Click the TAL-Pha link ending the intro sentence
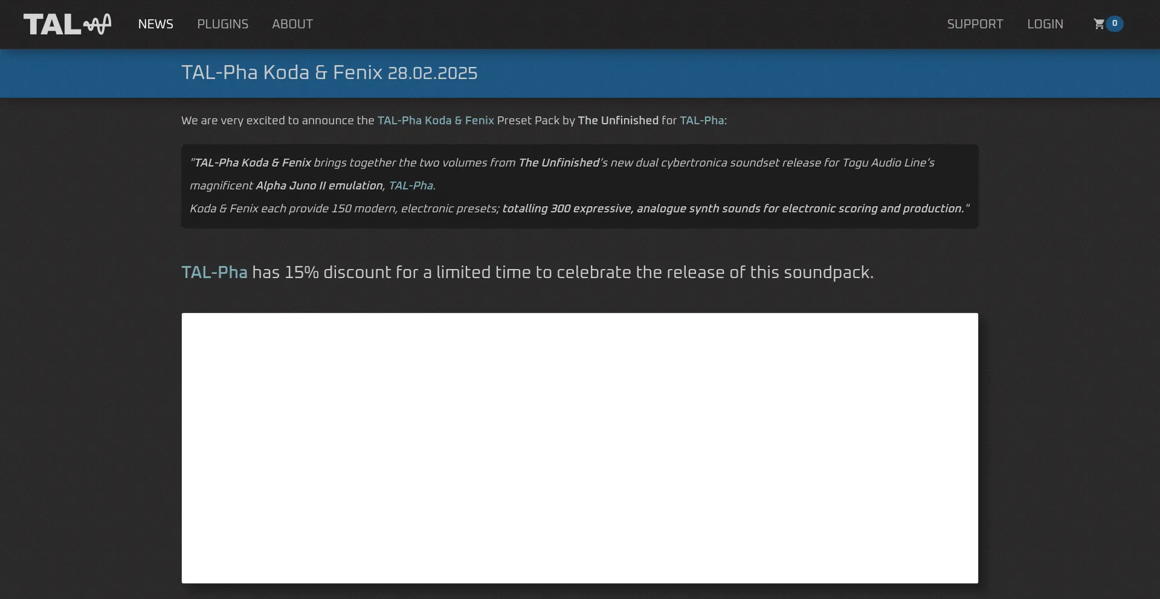Screen dimensions: 1160x599 click(701, 121)
